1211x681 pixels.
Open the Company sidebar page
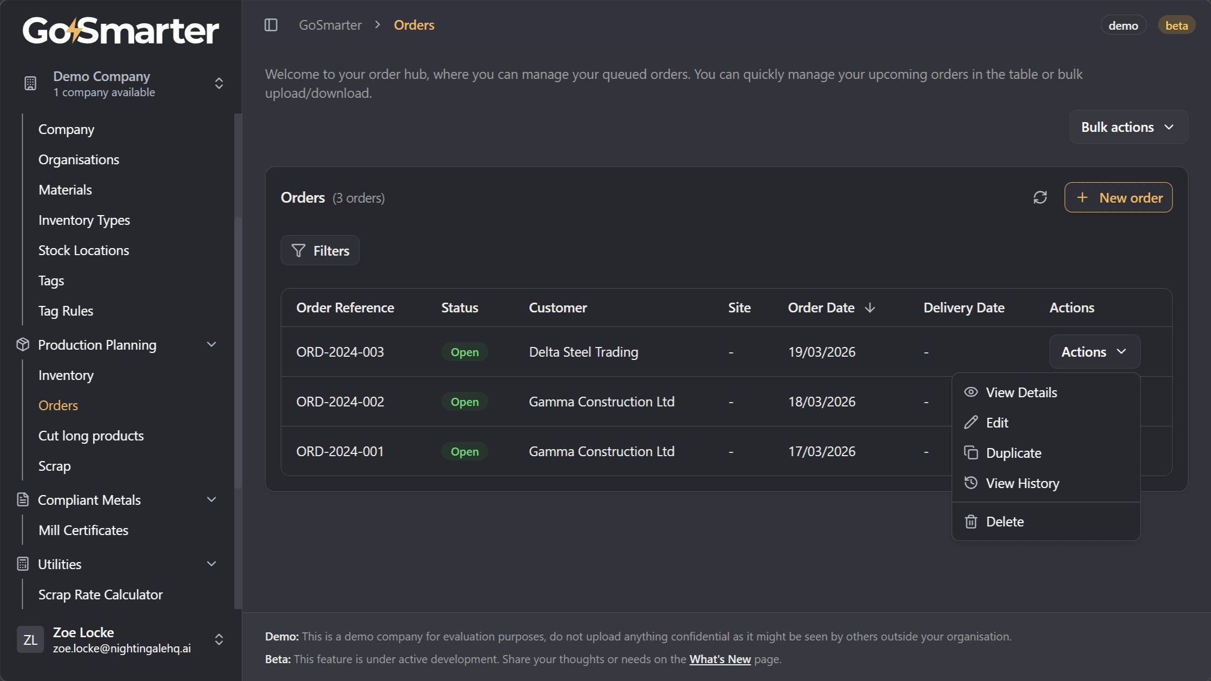(x=66, y=129)
